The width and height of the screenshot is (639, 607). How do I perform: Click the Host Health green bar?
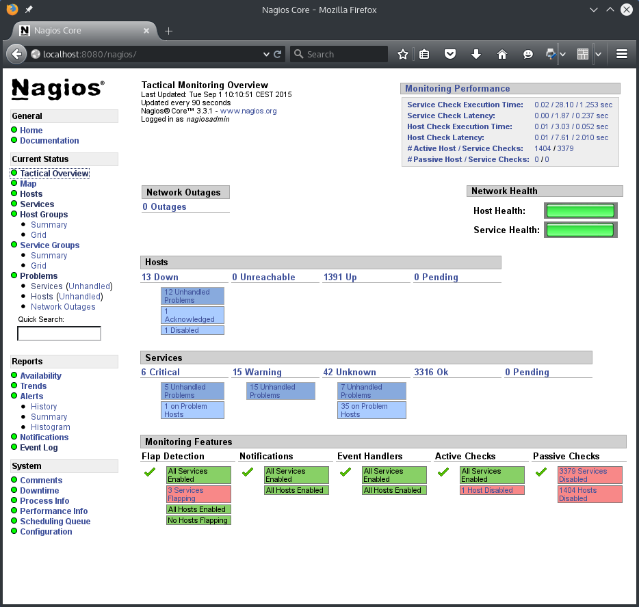pos(580,211)
